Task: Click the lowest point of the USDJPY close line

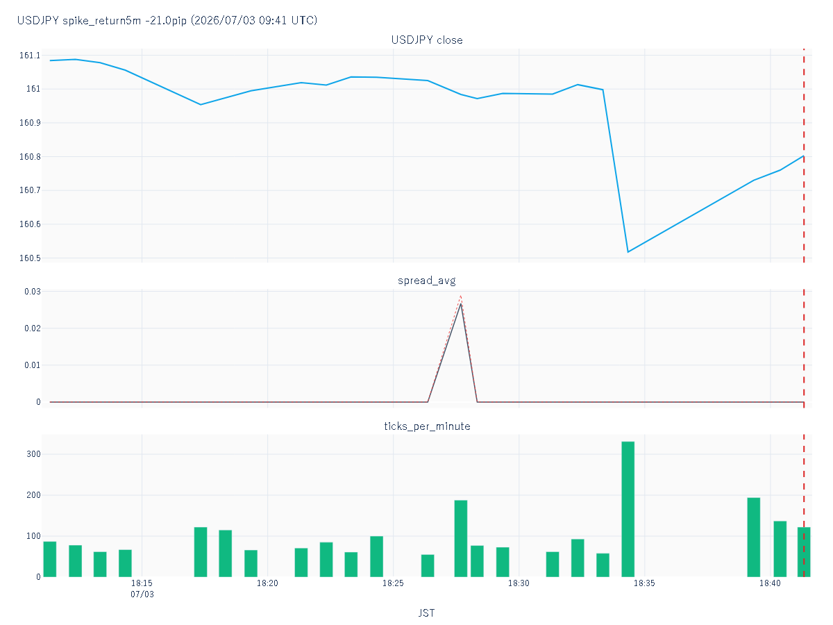Action: [628, 251]
